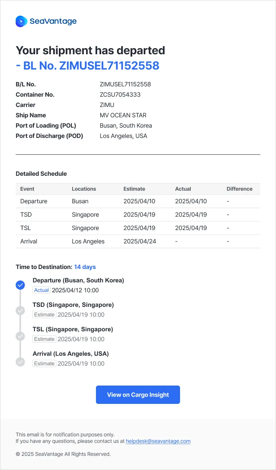
Task: Click the 14 days time to destination
Action: 85,267
